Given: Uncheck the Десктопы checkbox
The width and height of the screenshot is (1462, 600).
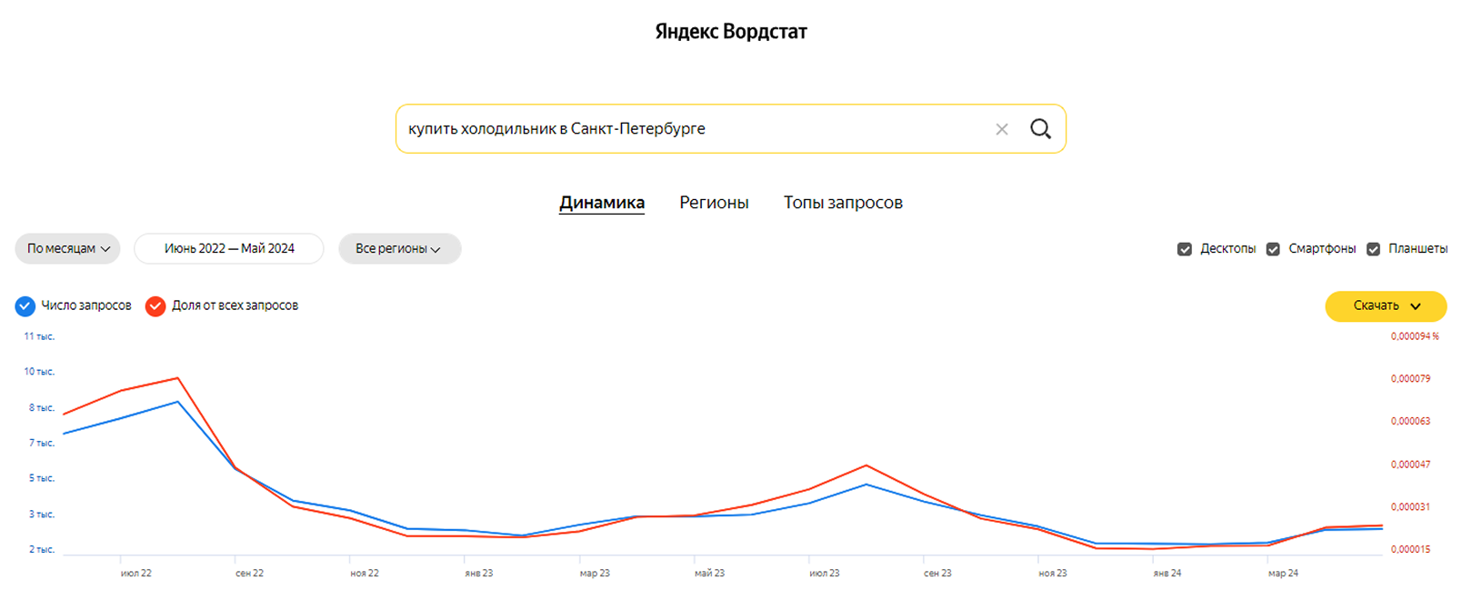Looking at the screenshot, I should pyautogui.click(x=1185, y=249).
